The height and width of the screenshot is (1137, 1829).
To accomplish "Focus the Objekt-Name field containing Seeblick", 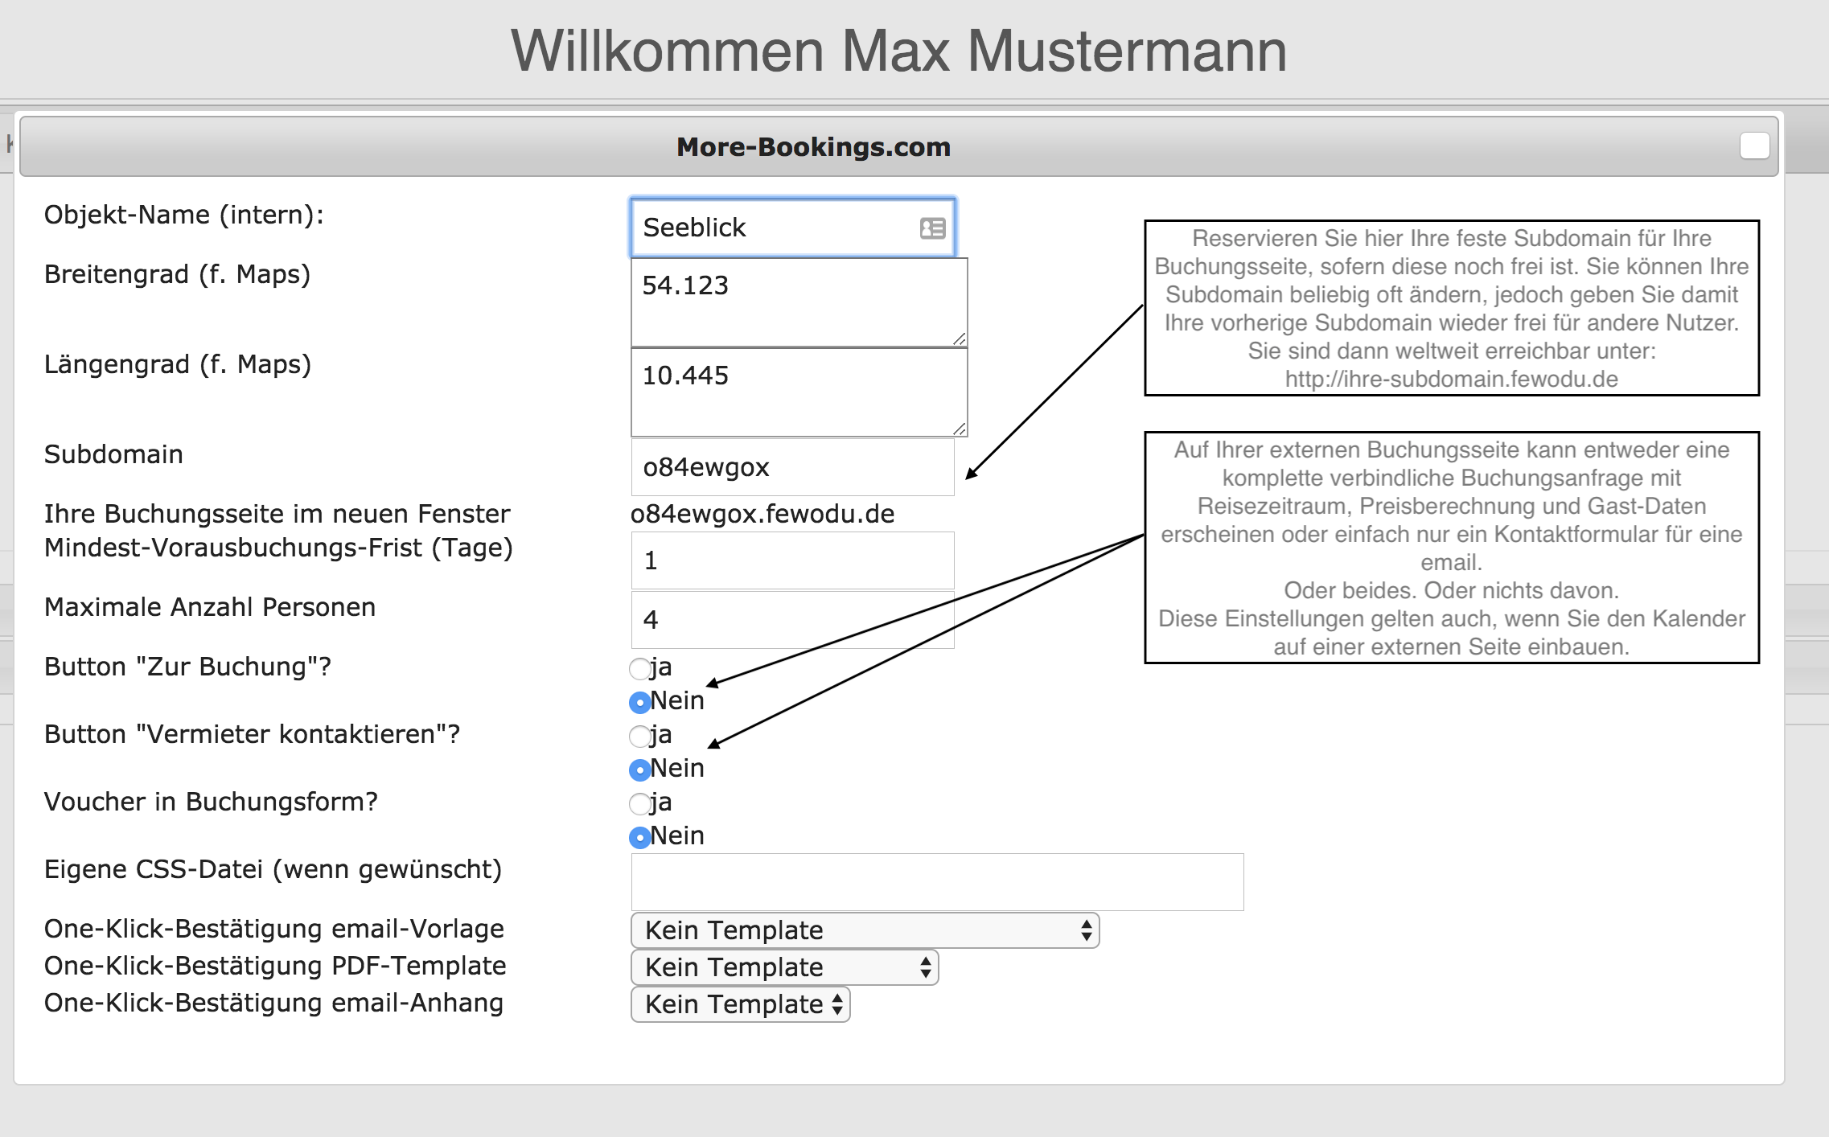I will (793, 228).
